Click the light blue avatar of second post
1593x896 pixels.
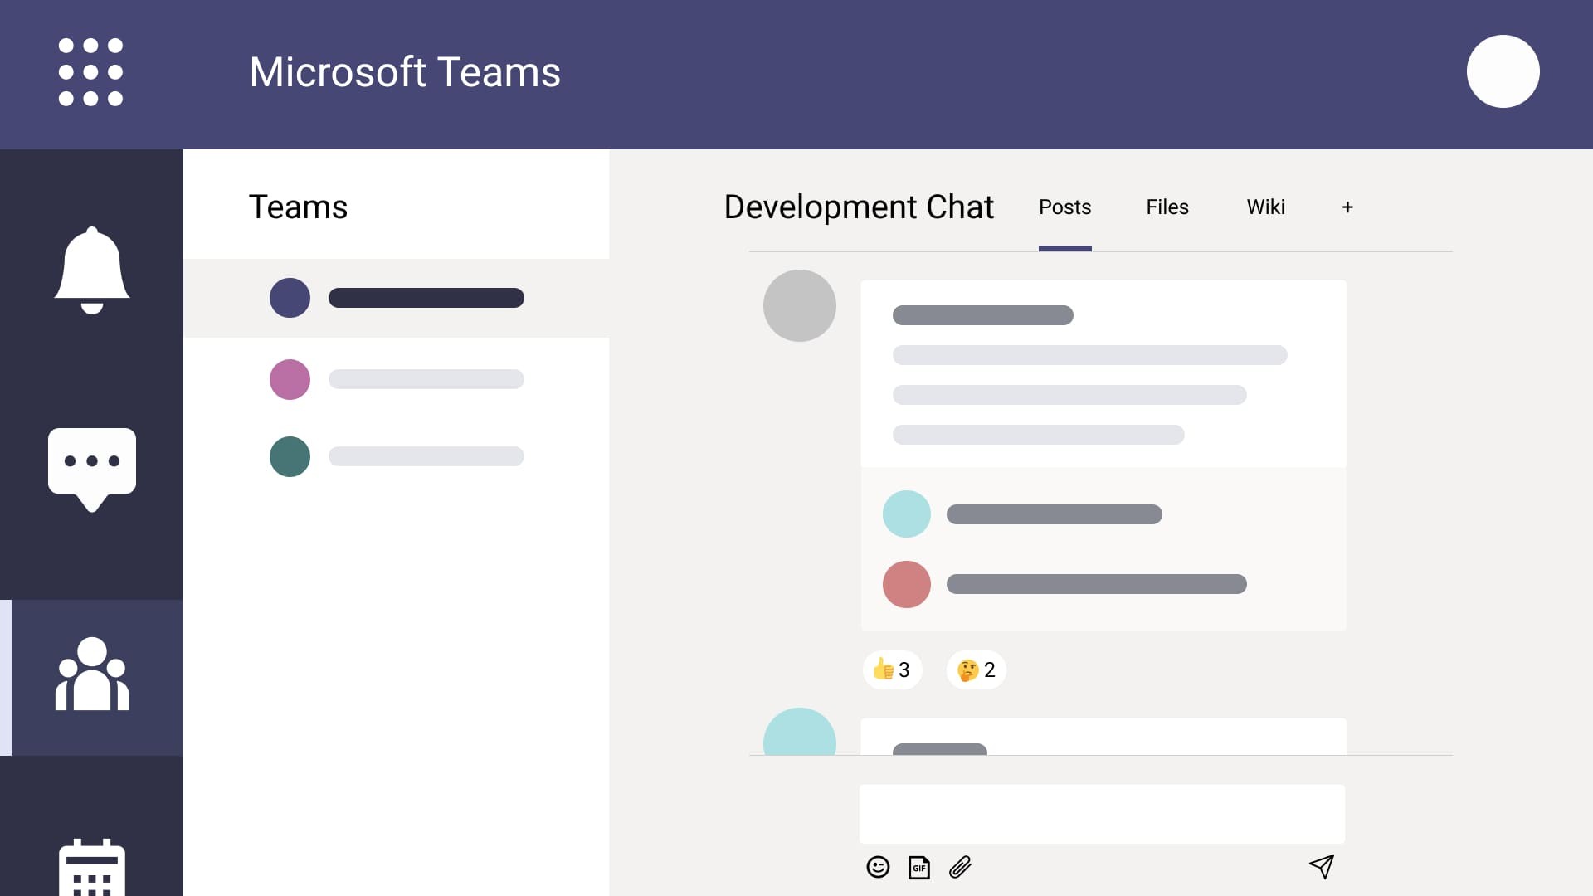pyautogui.click(x=799, y=732)
